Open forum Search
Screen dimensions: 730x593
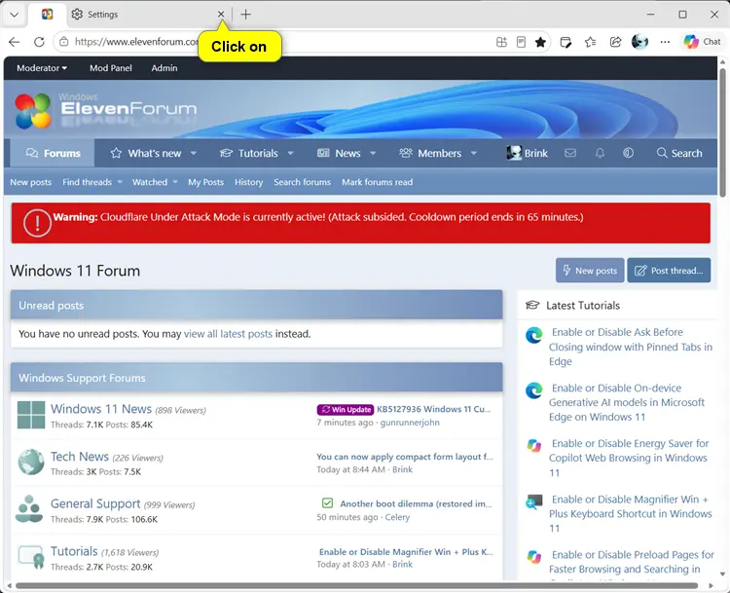pos(679,153)
